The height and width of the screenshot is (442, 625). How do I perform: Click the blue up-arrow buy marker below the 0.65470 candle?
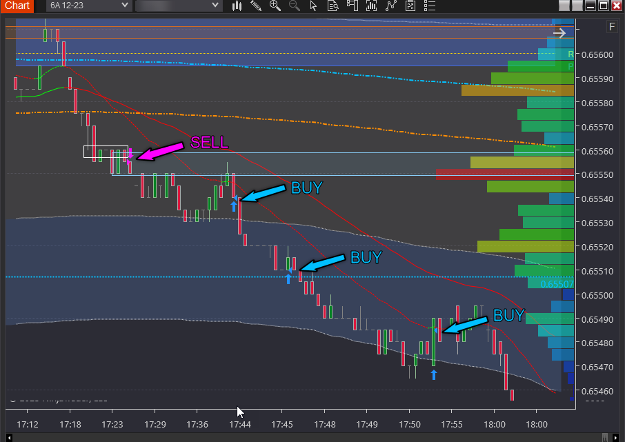pos(434,374)
